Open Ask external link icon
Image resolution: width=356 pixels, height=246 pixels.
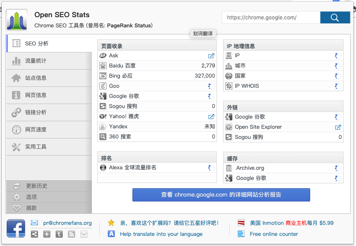[x=211, y=56]
